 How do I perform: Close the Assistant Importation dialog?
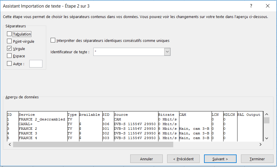(x=268, y=6)
